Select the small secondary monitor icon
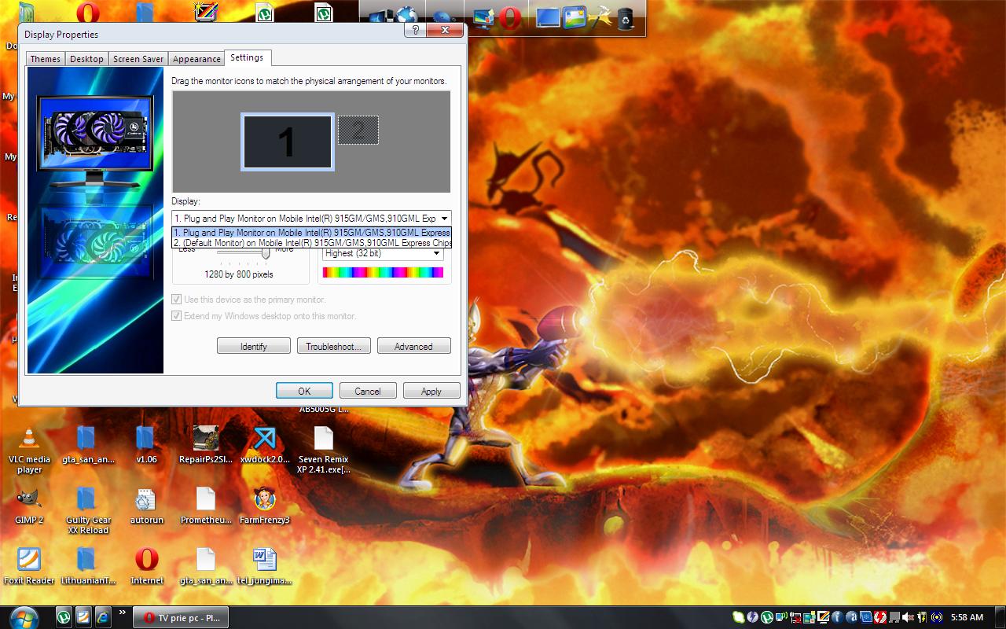The image size is (1006, 629). coord(358,130)
